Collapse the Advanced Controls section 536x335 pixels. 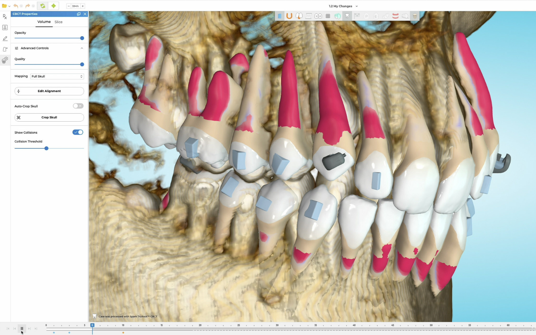82,48
